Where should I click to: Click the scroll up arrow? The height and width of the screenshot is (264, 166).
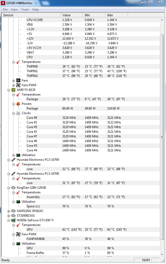162,20
